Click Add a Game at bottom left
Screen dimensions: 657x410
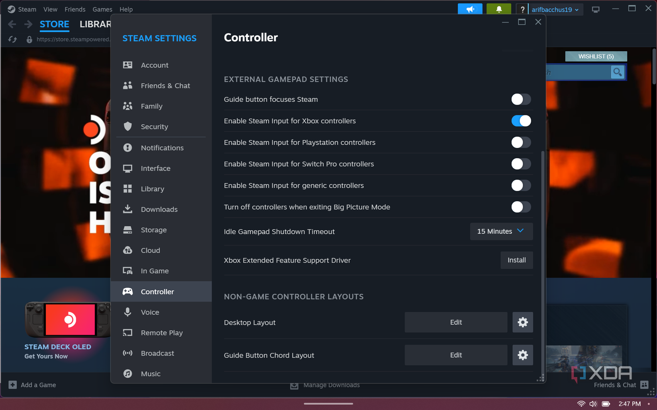pyautogui.click(x=33, y=385)
